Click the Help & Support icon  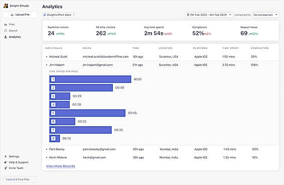pyautogui.click(x=6, y=162)
